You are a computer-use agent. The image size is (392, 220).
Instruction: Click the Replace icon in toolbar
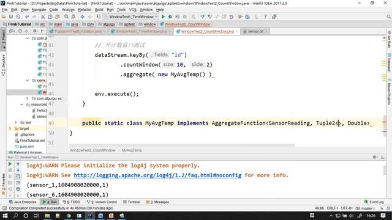pos(73,16)
